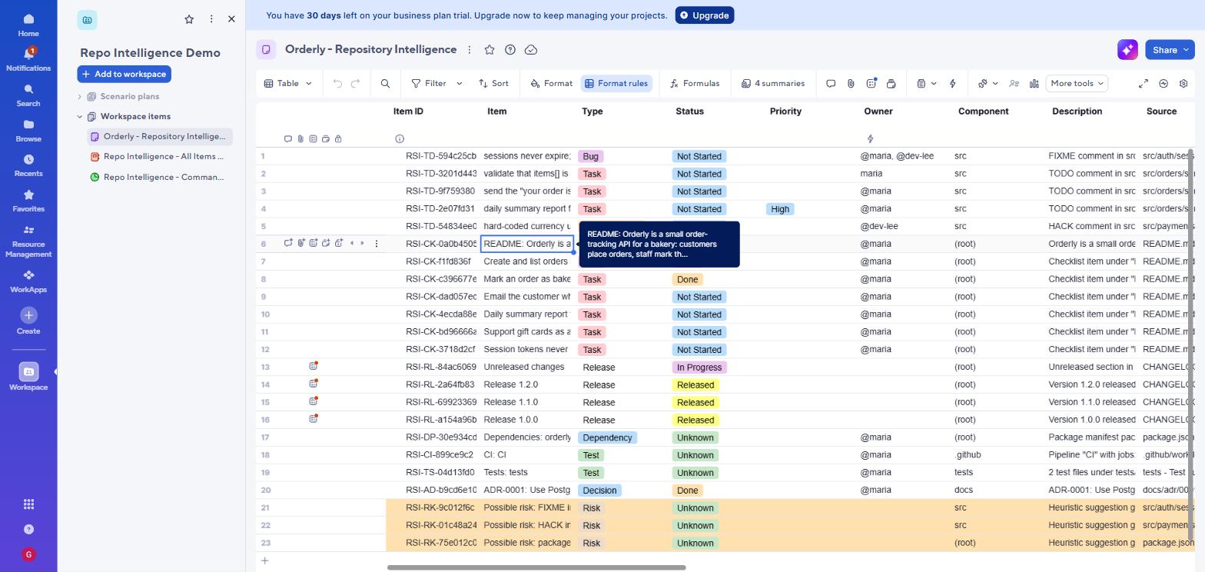Open the Filter dropdown arrow
1205x572 pixels.
point(460,83)
